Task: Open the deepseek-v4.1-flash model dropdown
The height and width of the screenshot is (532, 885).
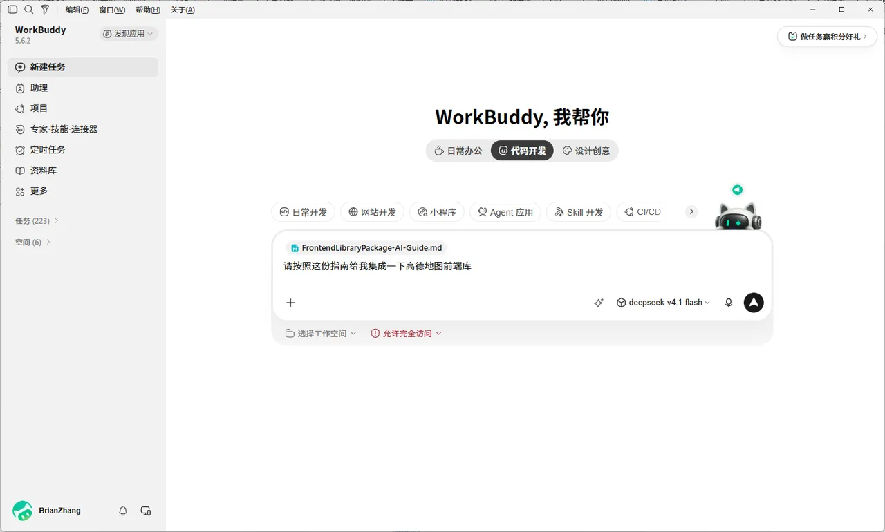Action: click(x=663, y=303)
